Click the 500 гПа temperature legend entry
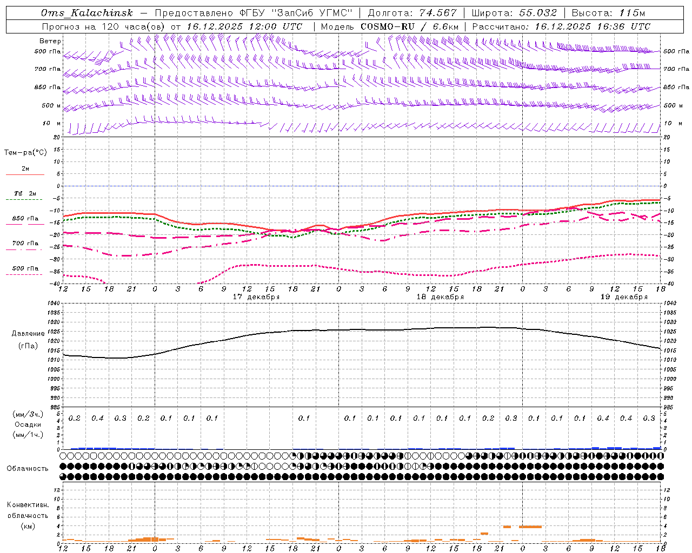Viewport: 692px width, 553px height. pyautogui.click(x=25, y=268)
